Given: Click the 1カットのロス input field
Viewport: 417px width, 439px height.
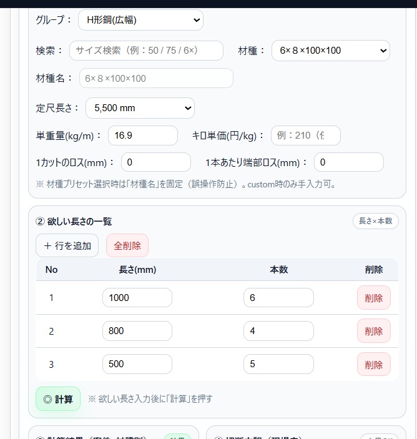Looking at the screenshot, I should pos(156,162).
